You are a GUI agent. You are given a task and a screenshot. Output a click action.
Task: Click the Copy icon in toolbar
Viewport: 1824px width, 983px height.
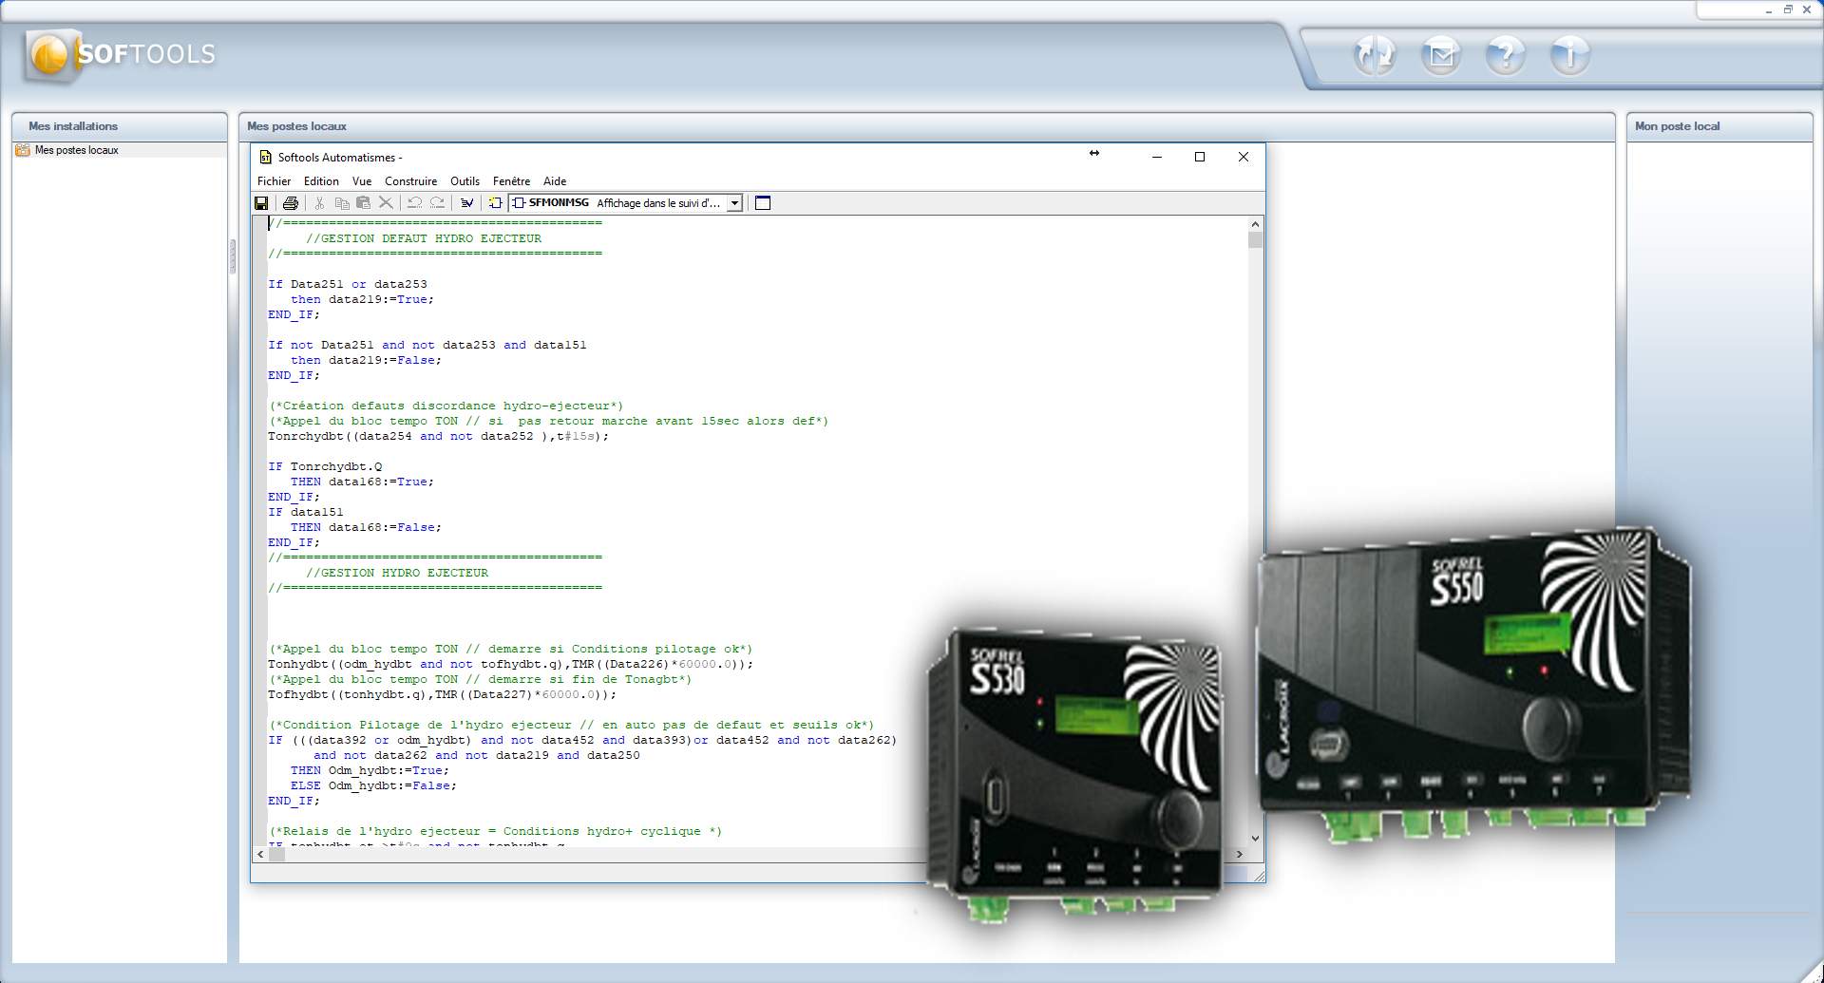click(x=342, y=203)
